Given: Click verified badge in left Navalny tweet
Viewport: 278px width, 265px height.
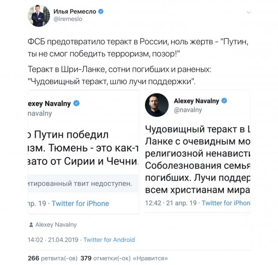Looking at the screenshot, I should 76,104.
